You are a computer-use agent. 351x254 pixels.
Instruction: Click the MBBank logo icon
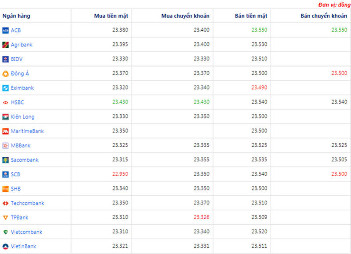6,145
